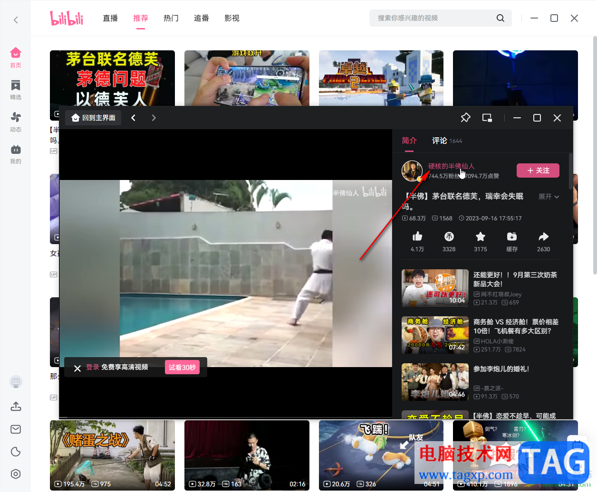Image resolution: width=597 pixels, height=492 pixels.
Task: Click the 登录 login link
Action: tap(93, 367)
